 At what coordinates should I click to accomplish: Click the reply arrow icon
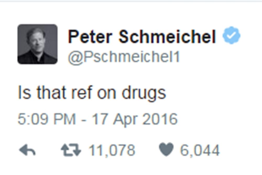(x=28, y=151)
